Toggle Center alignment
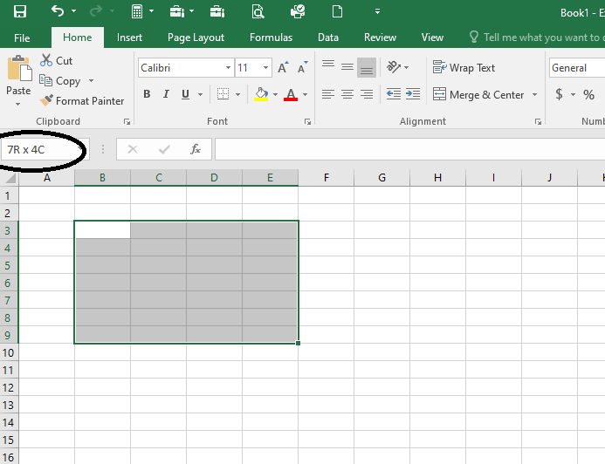 coord(347,94)
